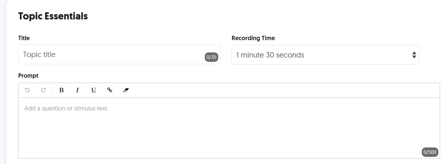Clear formatting with the eraser icon
444x164 pixels.
pyautogui.click(x=126, y=90)
